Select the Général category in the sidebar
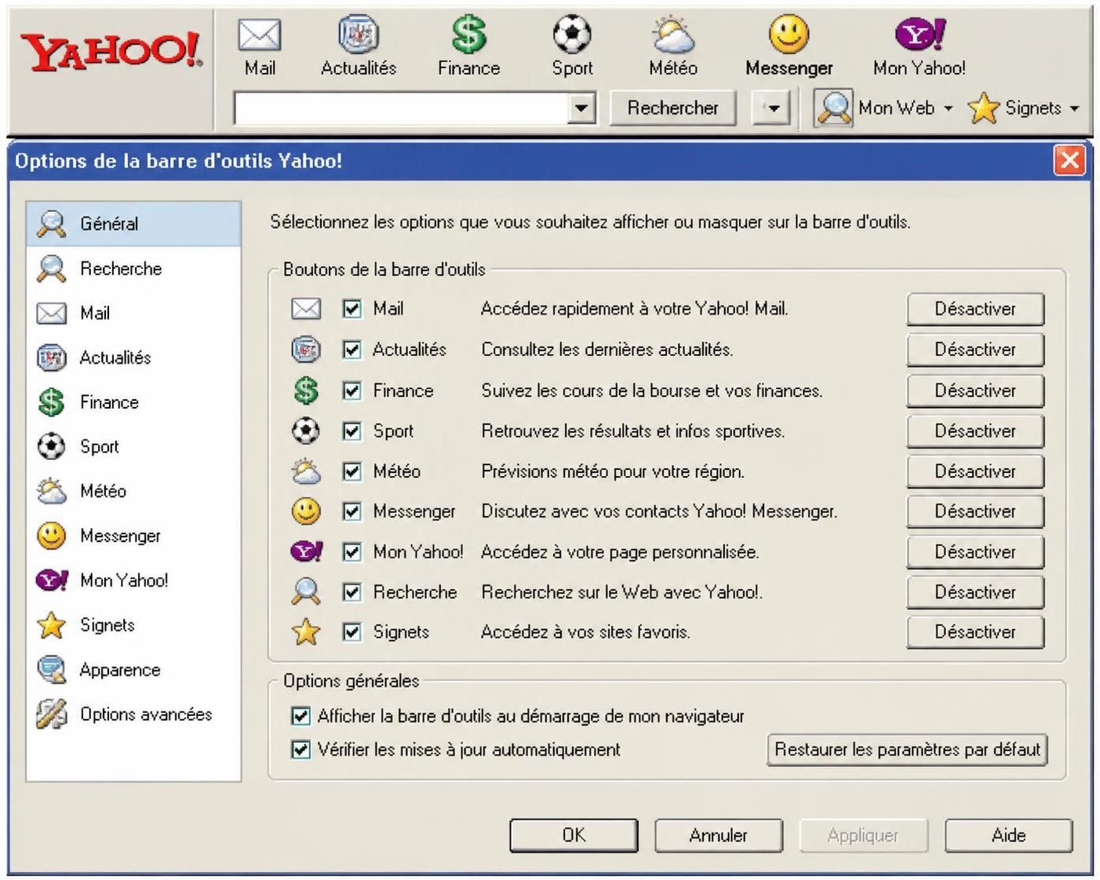 133,224
